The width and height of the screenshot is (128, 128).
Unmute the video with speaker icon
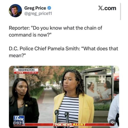[x=113, y=122]
